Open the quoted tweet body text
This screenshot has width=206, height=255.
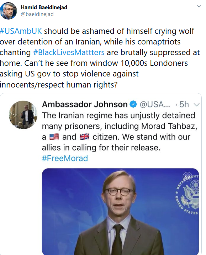click(x=120, y=131)
